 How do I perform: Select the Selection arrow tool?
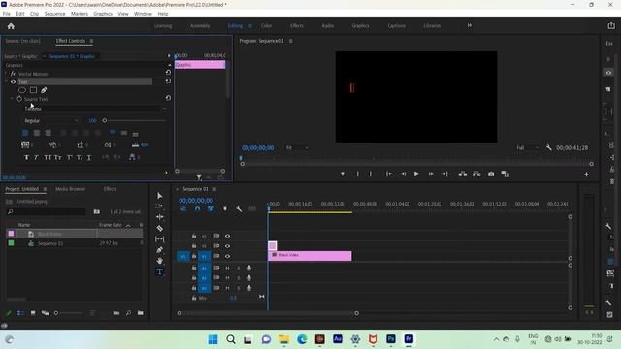point(159,196)
